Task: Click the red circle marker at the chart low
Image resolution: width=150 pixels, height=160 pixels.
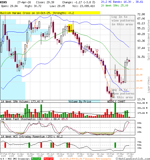Action: (111, 100)
